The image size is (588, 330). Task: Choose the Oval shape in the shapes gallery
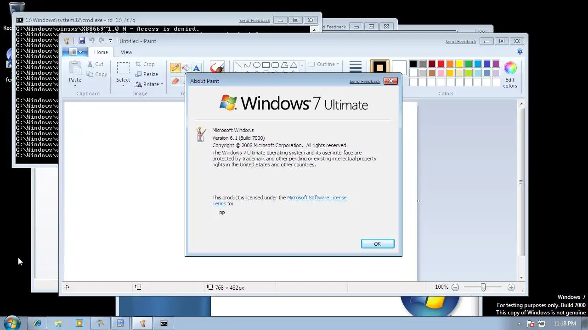pos(257,65)
